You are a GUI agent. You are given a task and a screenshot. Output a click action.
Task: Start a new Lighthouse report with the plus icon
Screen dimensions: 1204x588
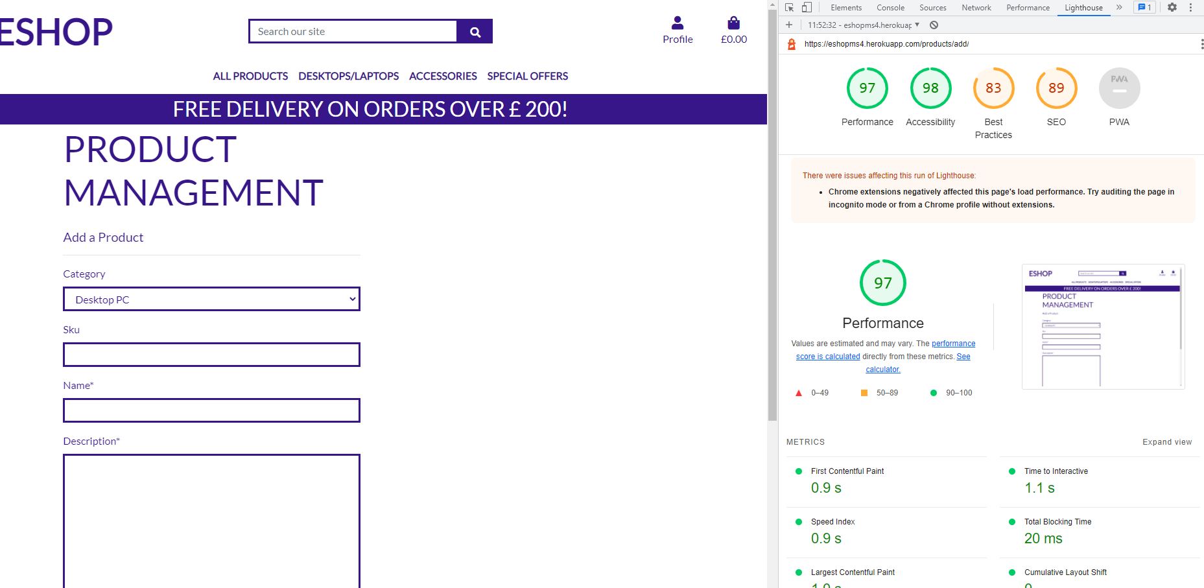point(788,25)
